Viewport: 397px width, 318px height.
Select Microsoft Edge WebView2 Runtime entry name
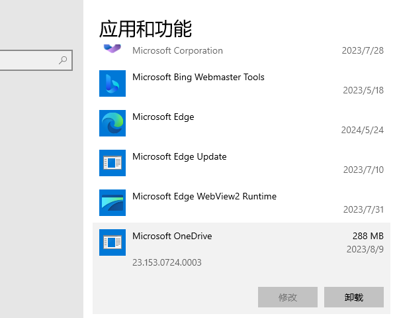pyautogui.click(x=204, y=196)
